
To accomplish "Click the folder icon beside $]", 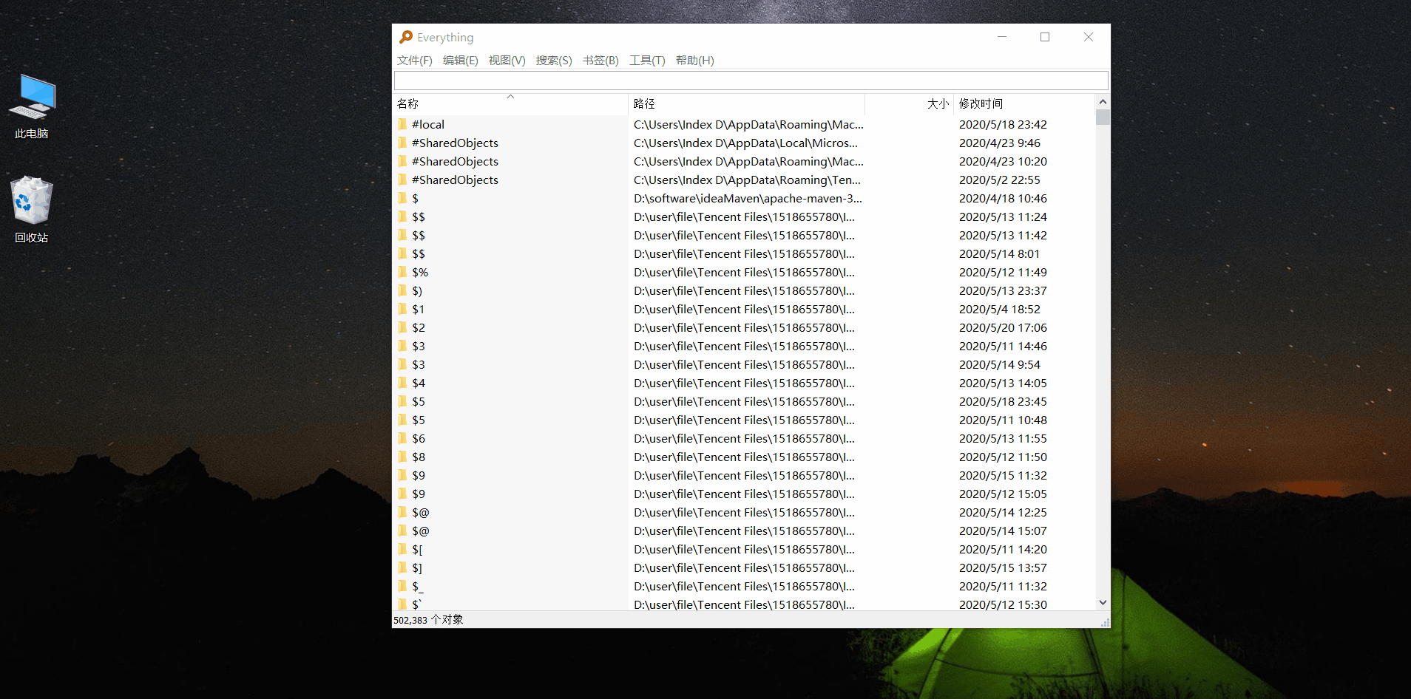I will (x=402, y=567).
